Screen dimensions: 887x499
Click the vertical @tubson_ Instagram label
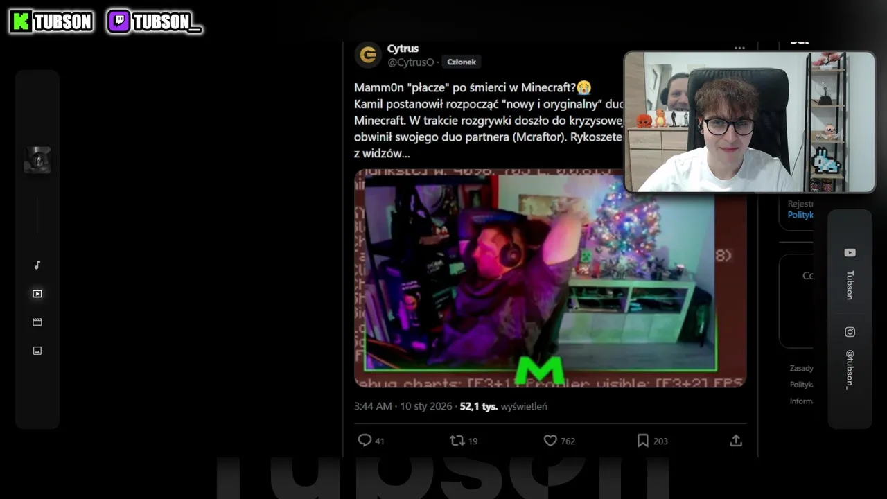pos(850,369)
